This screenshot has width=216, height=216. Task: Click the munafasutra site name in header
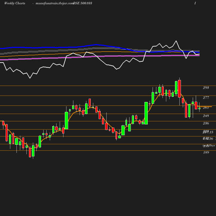(x=55, y=3)
